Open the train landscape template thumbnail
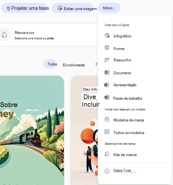This screenshot has width=173, height=185. click(x=32, y=130)
